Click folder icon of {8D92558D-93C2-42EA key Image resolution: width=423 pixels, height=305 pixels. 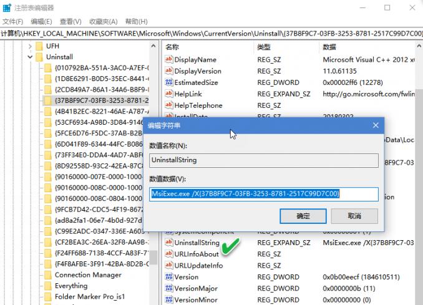pos(48,166)
